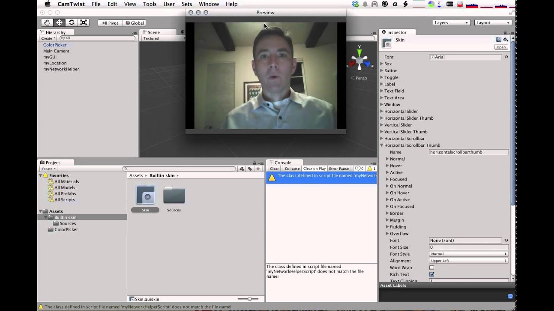Open the Font Style dropdown showing Normal
Image resolution: width=554 pixels, height=311 pixels.
click(469, 254)
